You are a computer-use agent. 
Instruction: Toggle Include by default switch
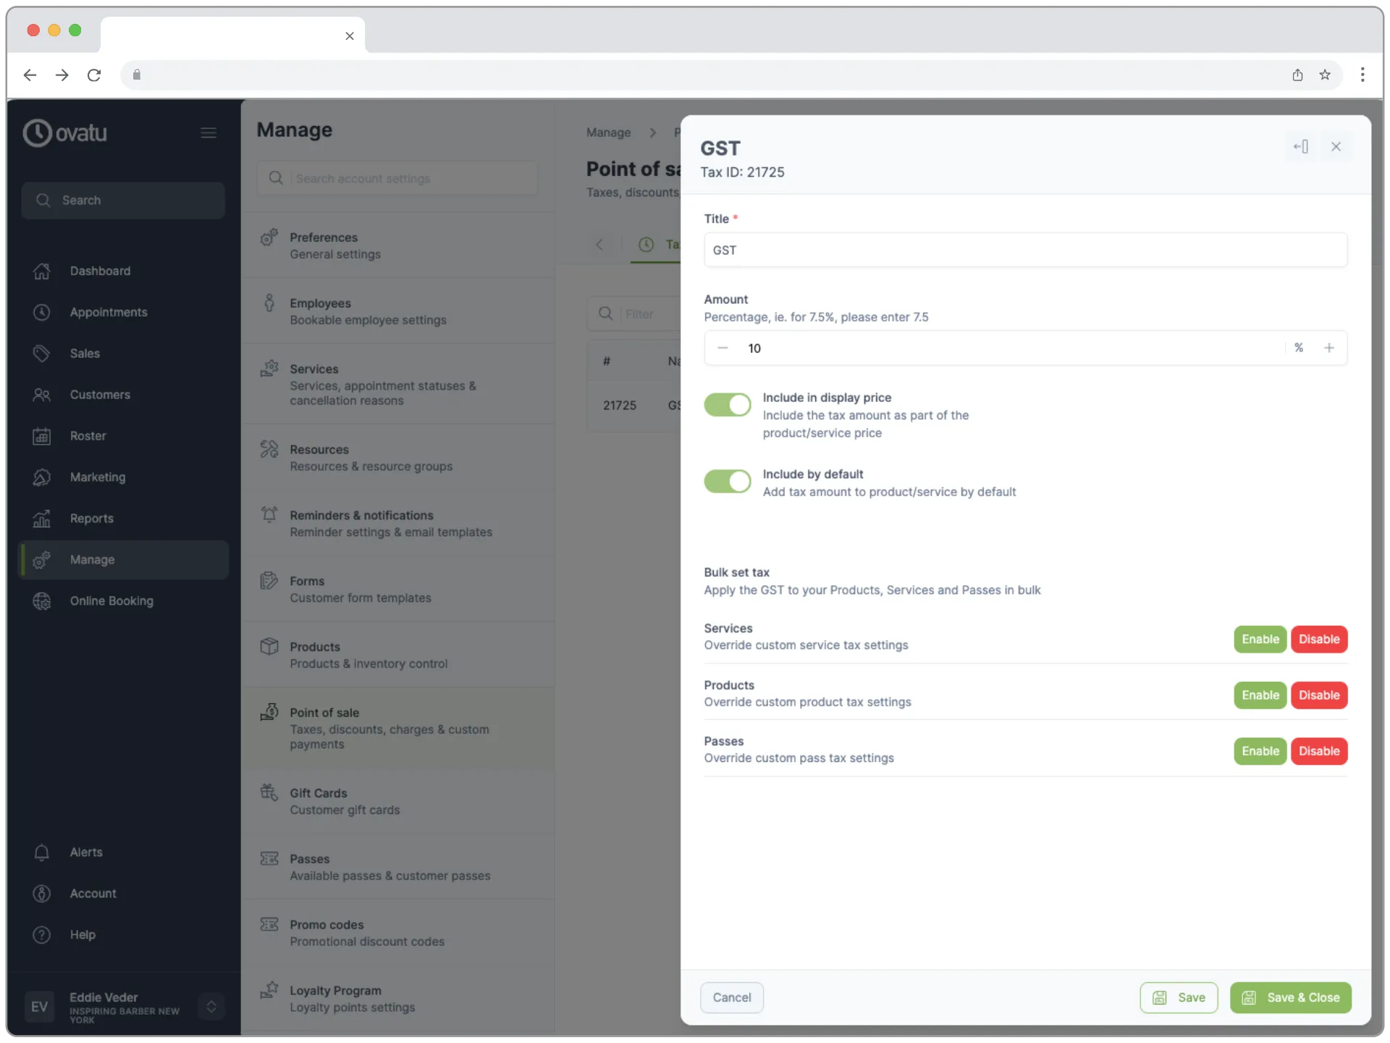pos(727,481)
